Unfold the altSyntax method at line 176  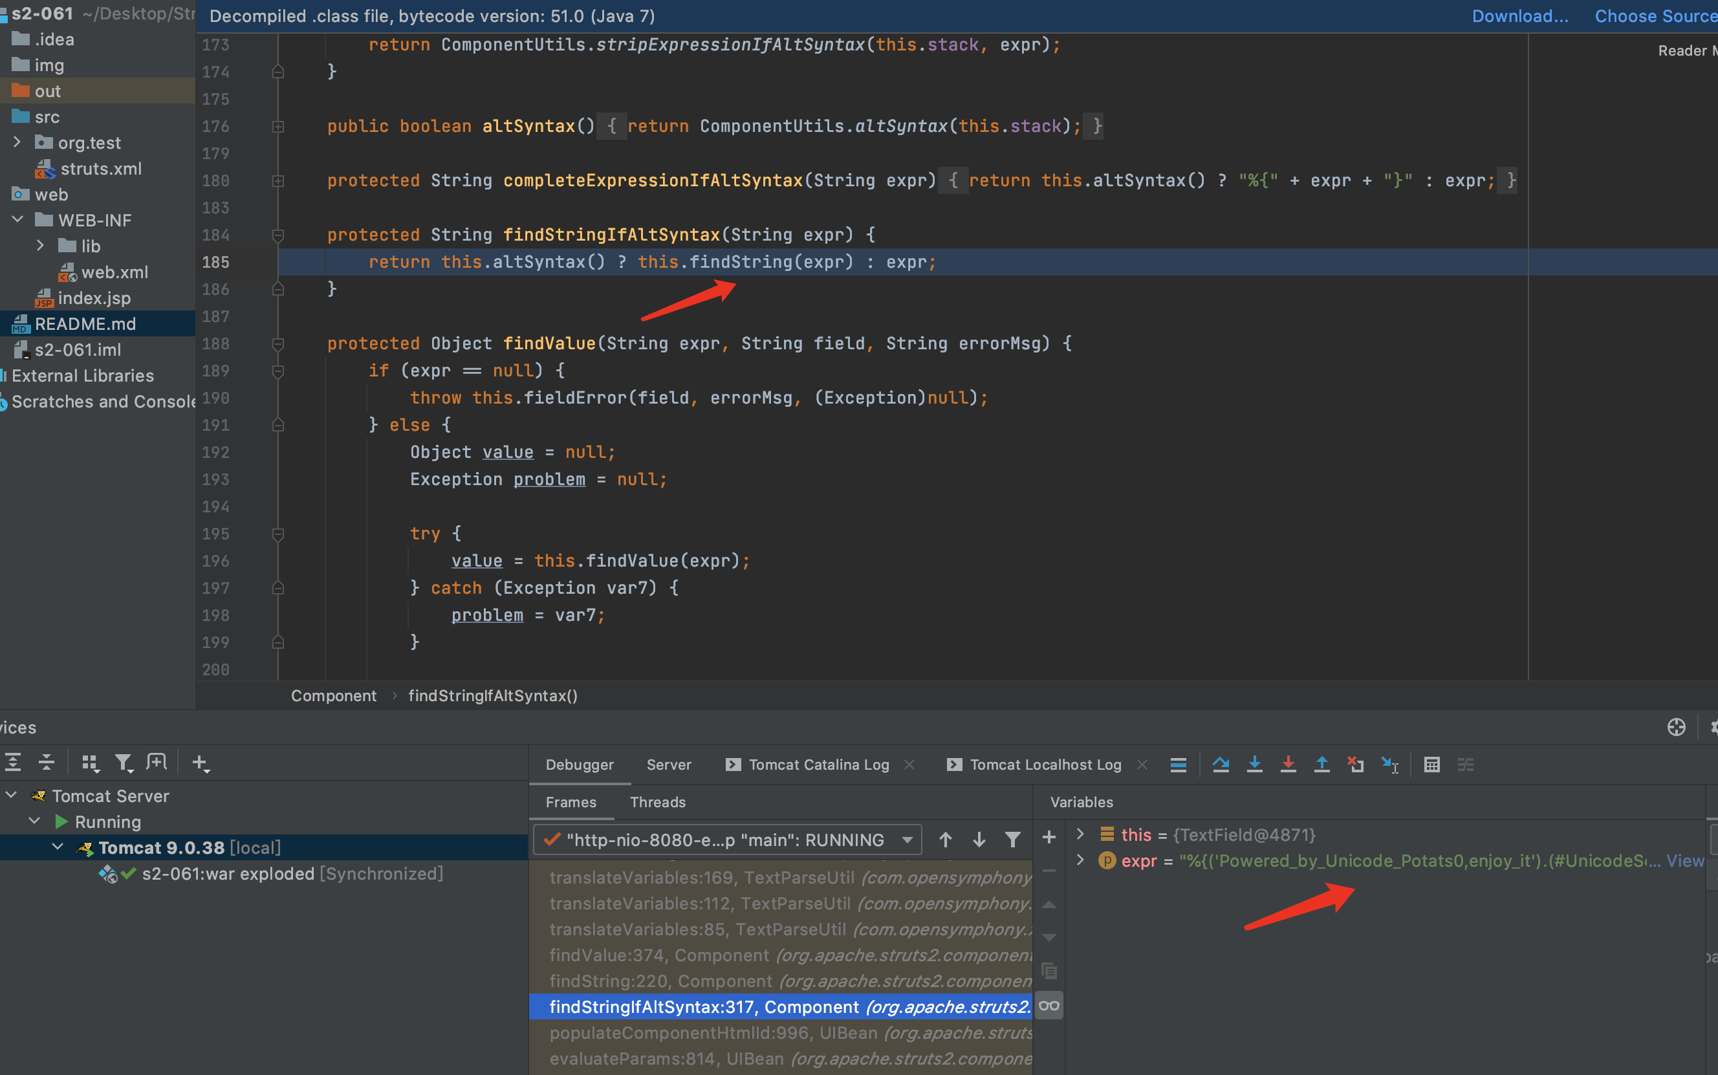click(278, 127)
